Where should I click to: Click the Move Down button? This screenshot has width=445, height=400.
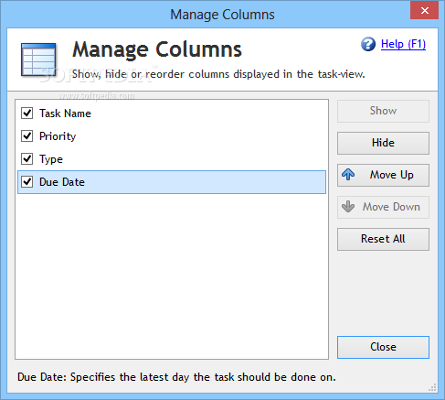click(383, 207)
